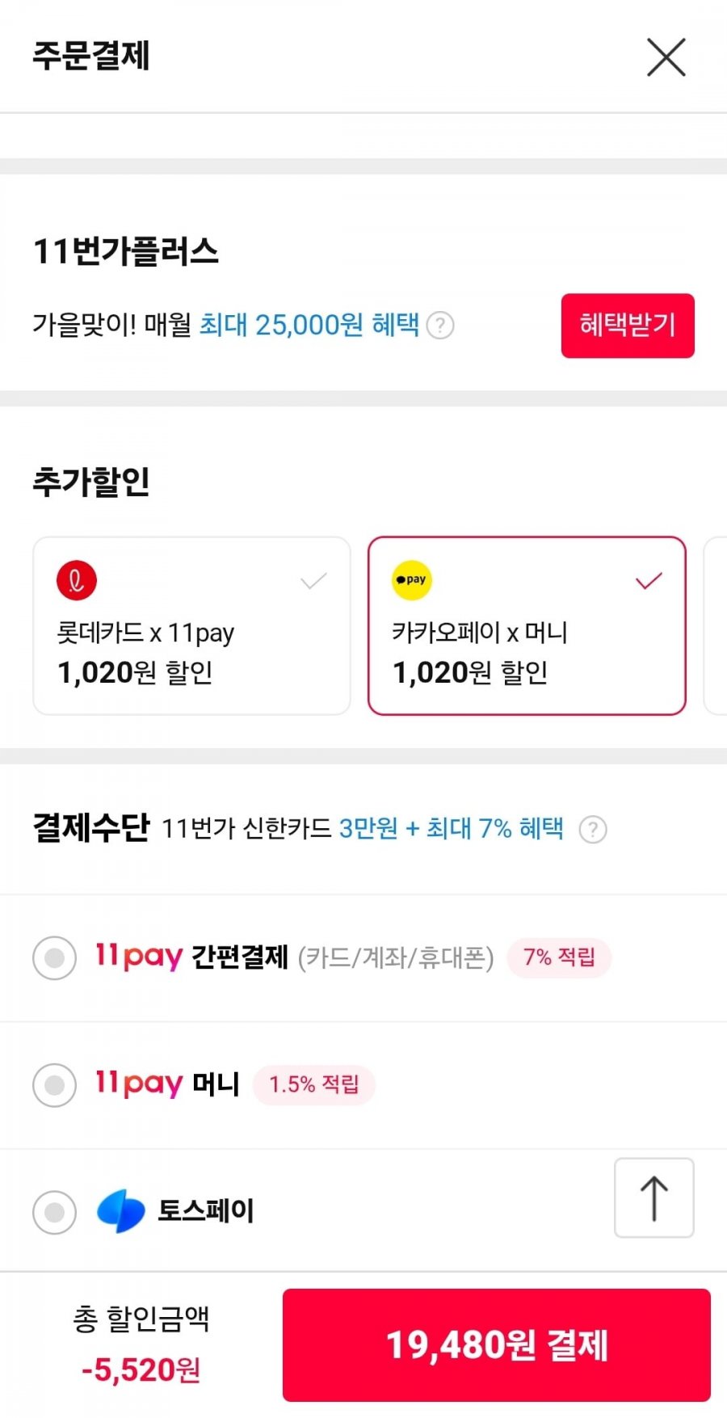Image resolution: width=727 pixels, height=1418 pixels.
Task: Tap the 최대 25,000원 혜택 link
Action: (x=309, y=325)
